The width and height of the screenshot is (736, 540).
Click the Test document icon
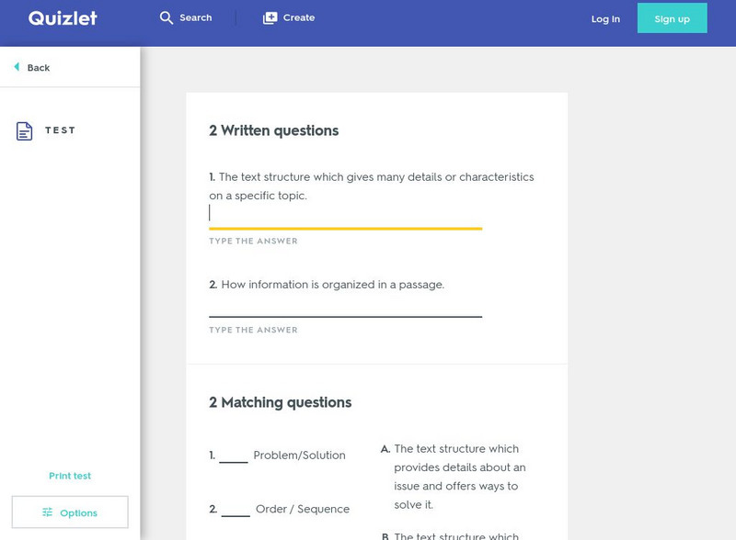click(25, 131)
